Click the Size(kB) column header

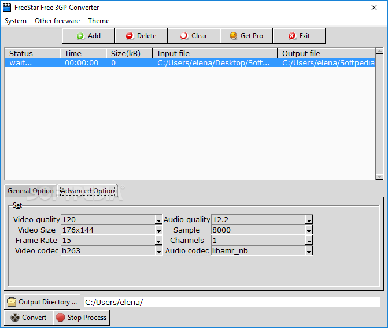[129, 53]
